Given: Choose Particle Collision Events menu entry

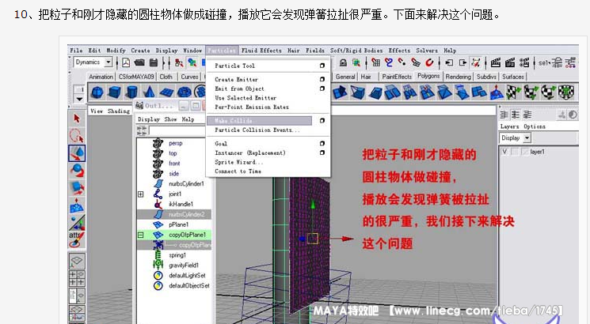Looking at the screenshot, I should 257,130.
